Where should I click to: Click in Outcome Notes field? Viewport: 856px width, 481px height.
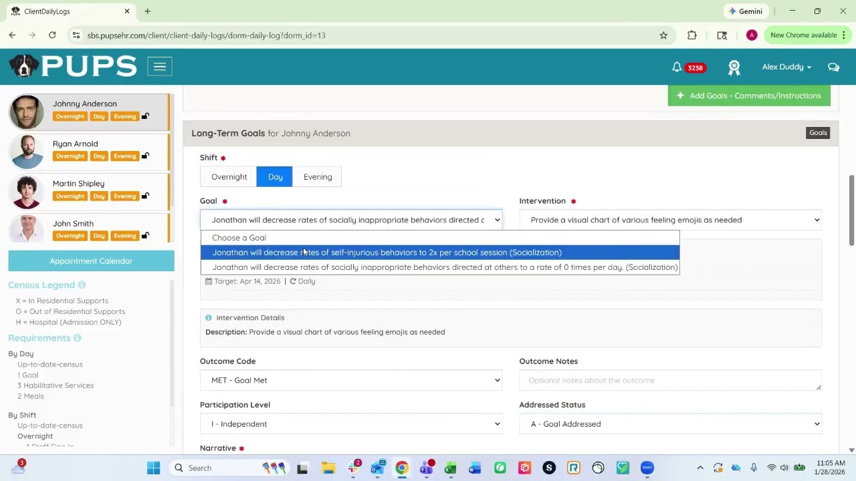671,380
